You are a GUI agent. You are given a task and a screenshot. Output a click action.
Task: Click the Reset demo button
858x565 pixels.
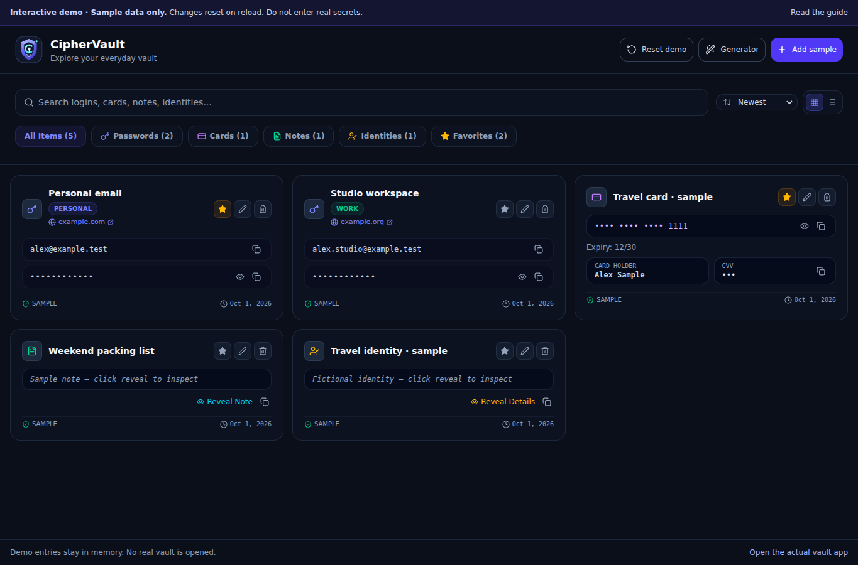(656, 50)
